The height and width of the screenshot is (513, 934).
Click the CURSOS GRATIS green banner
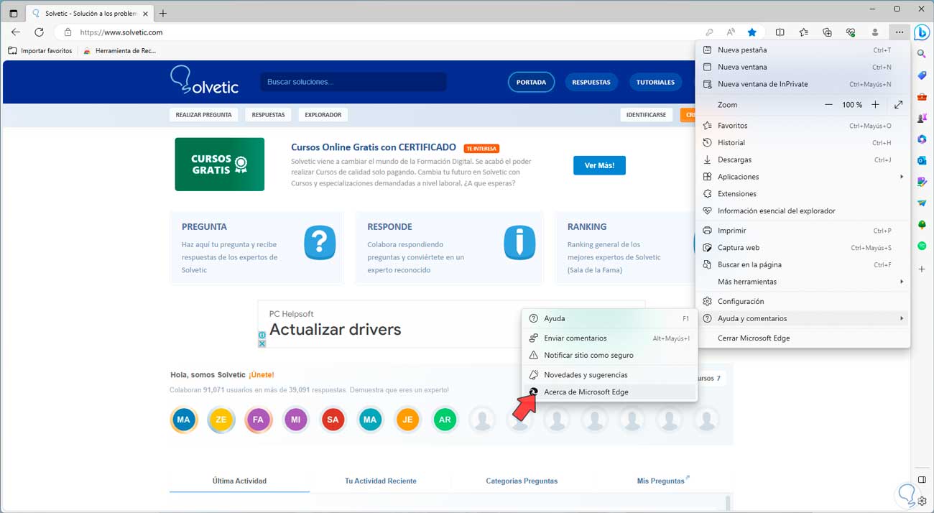point(220,165)
